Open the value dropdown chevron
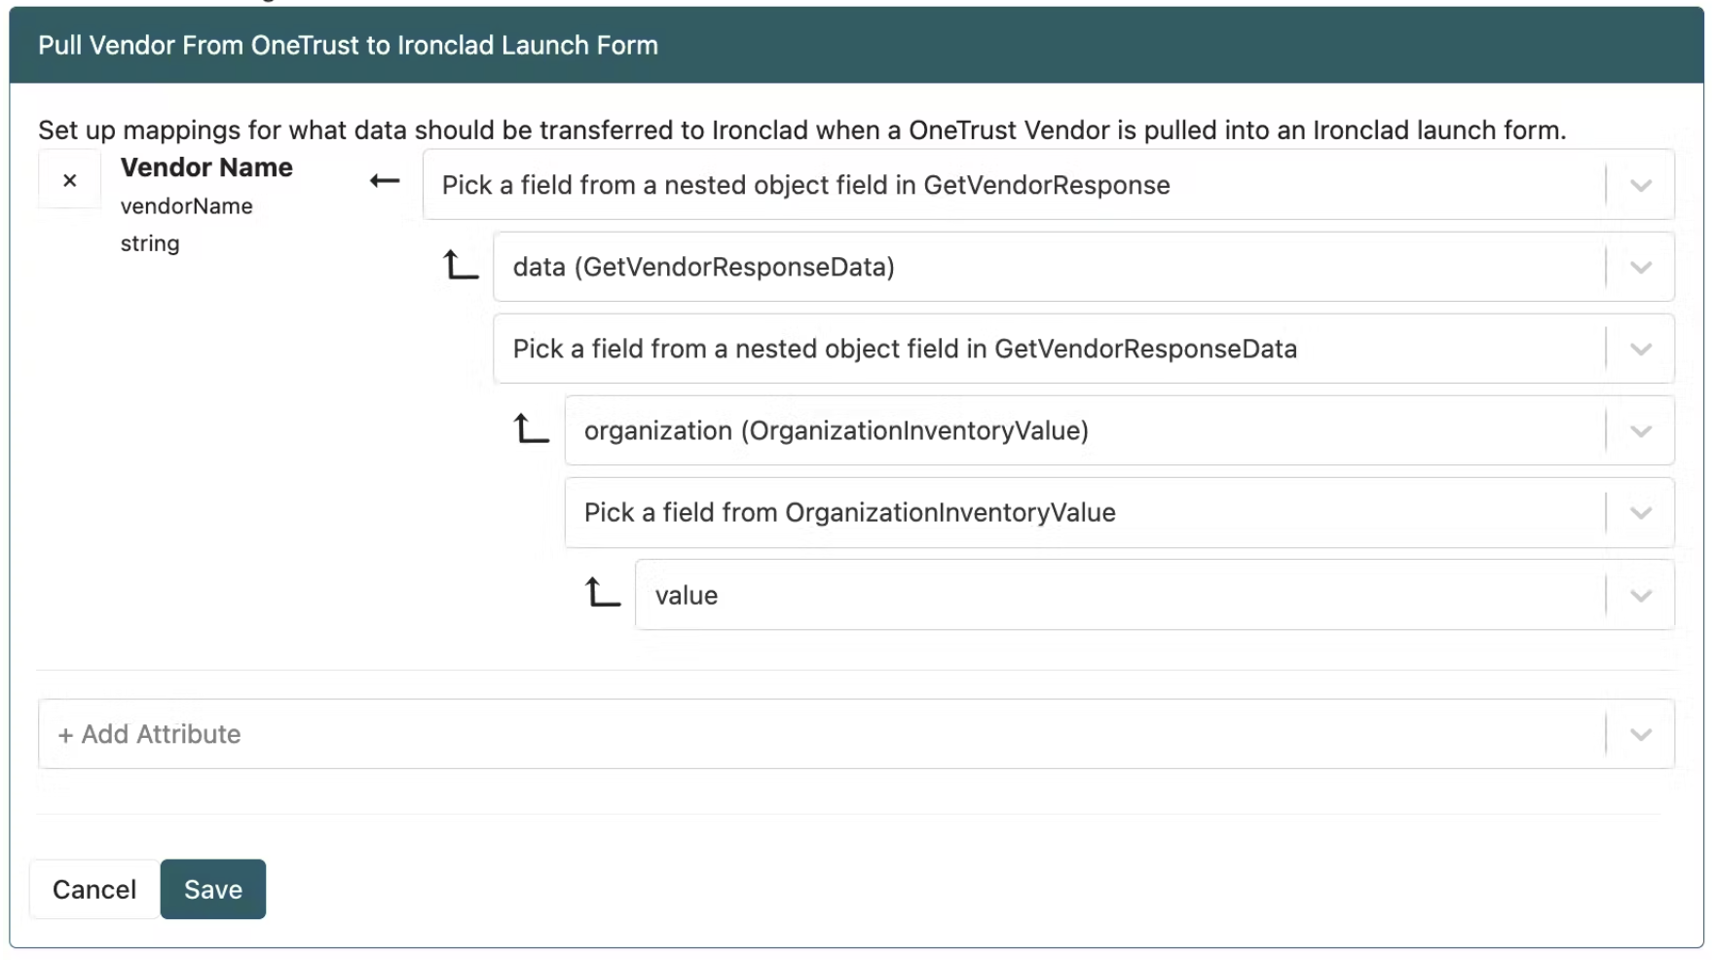The width and height of the screenshot is (1712, 960). (x=1641, y=595)
